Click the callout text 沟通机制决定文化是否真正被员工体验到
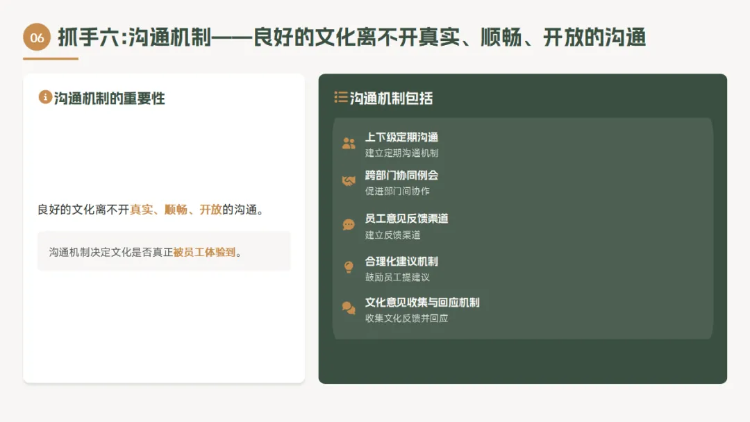Screen dimensions: 750x422 [145, 252]
